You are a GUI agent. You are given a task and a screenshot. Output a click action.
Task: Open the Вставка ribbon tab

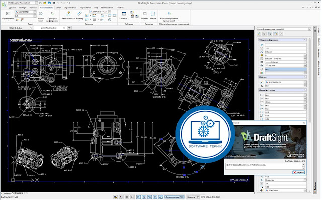pos(33,8)
